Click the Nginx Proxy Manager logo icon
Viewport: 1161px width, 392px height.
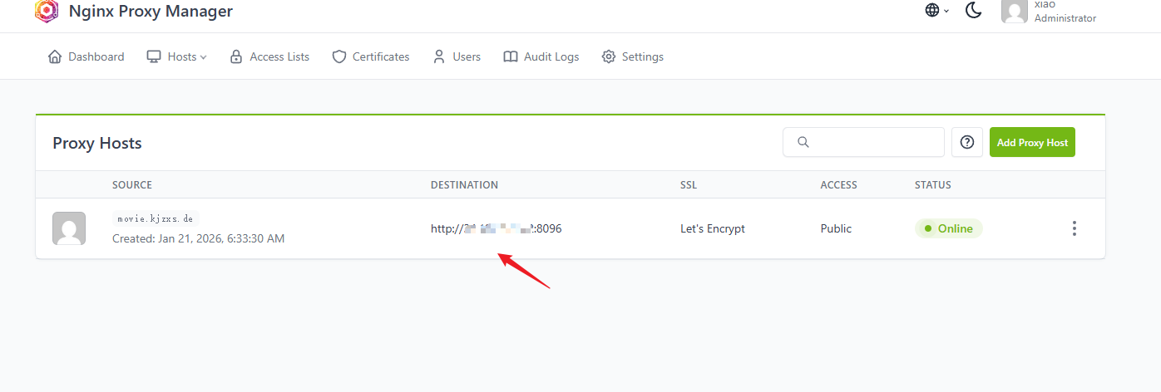click(x=47, y=11)
